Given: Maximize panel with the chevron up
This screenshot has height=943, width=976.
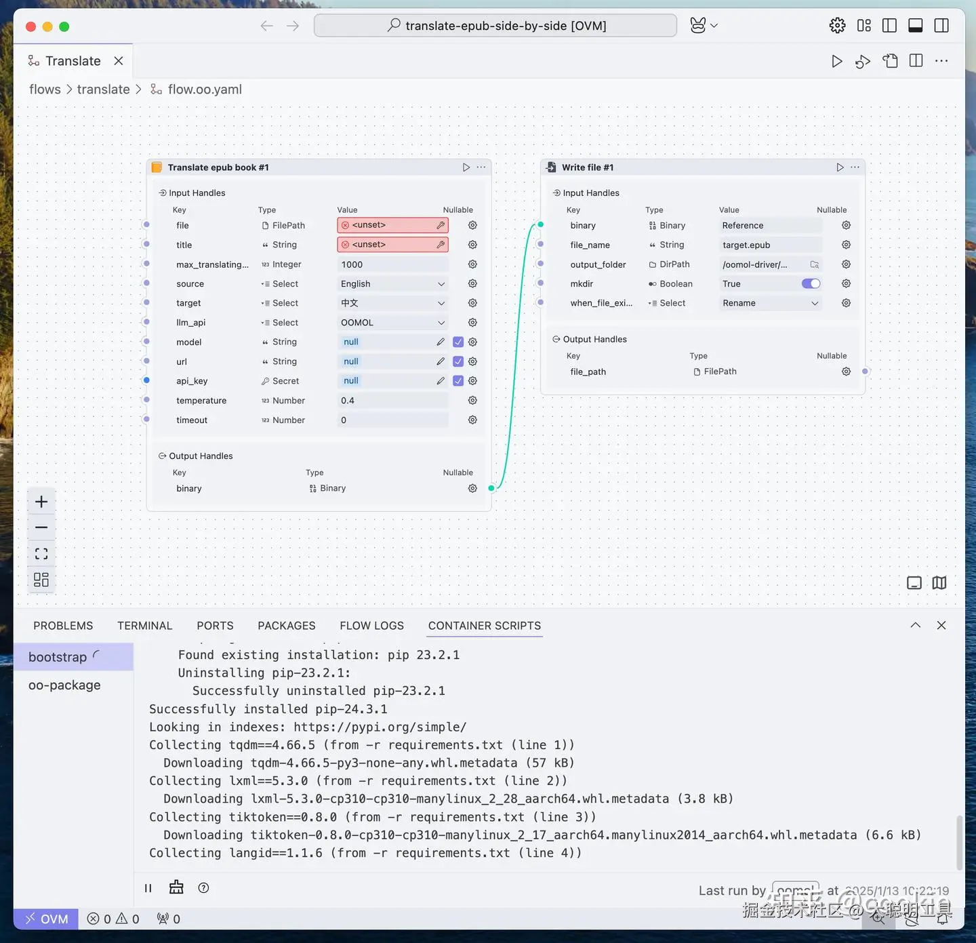Looking at the screenshot, I should click(915, 625).
